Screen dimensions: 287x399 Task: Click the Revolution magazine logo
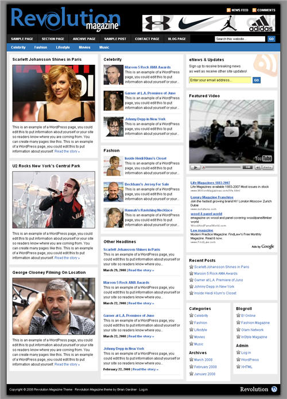tap(65, 20)
